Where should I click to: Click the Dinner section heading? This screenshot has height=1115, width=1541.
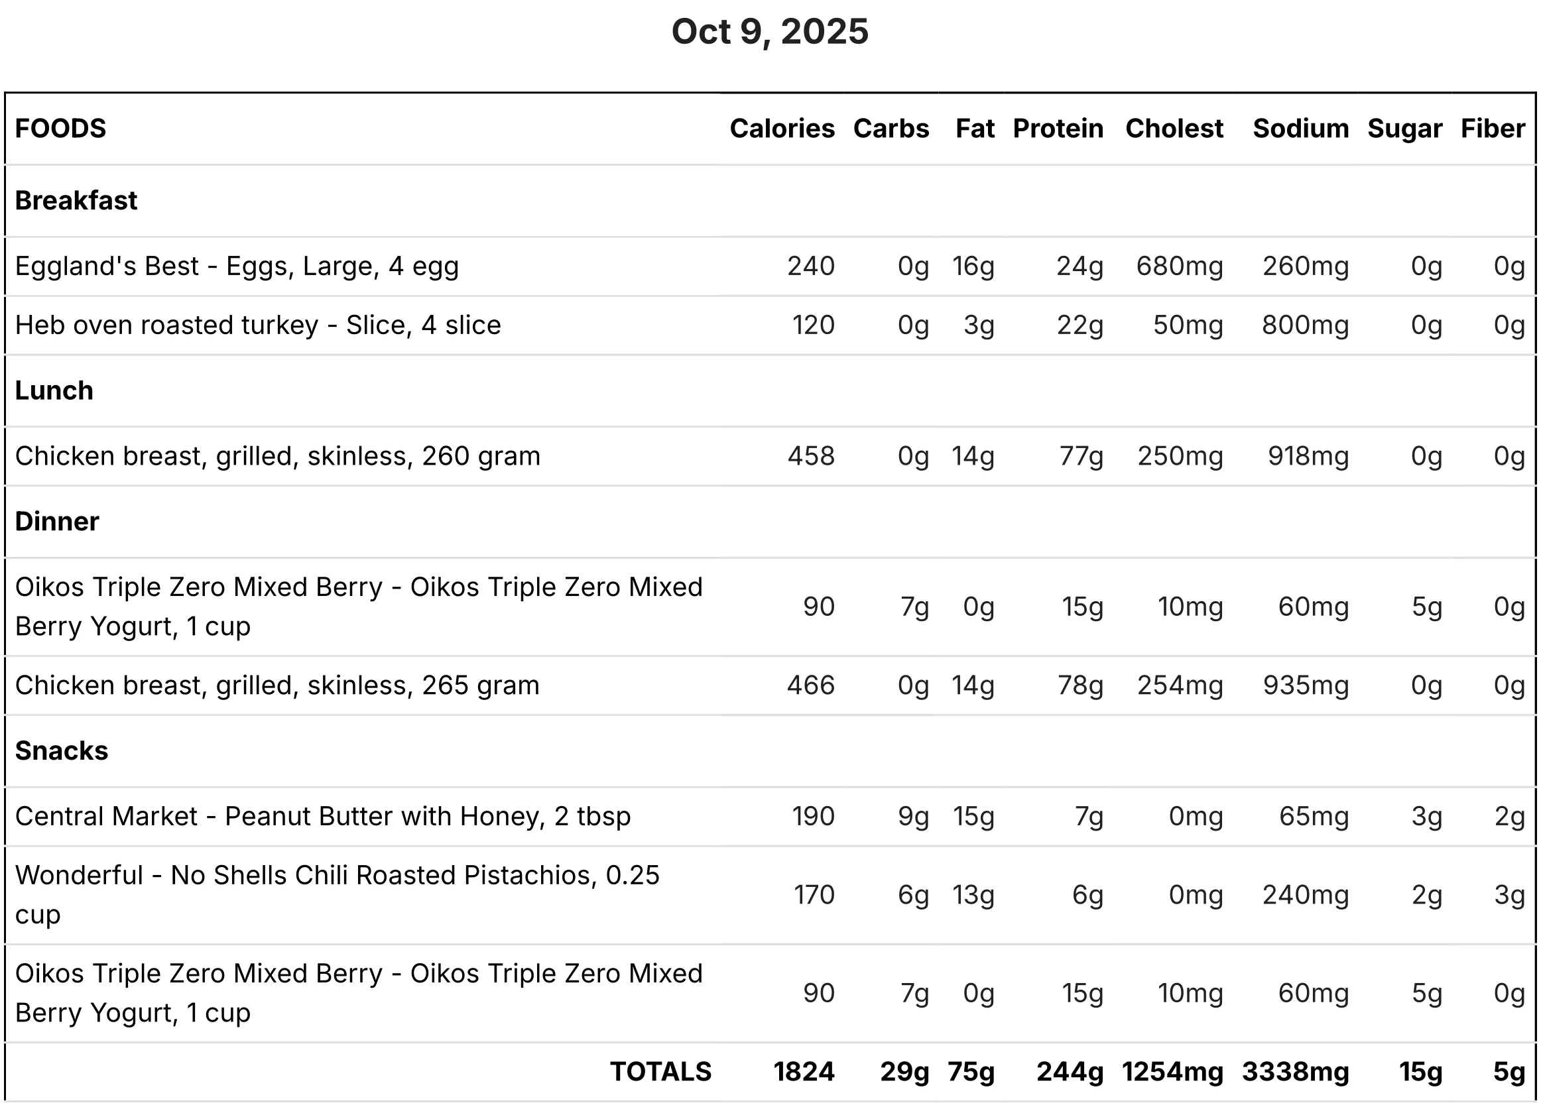[x=57, y=521]
